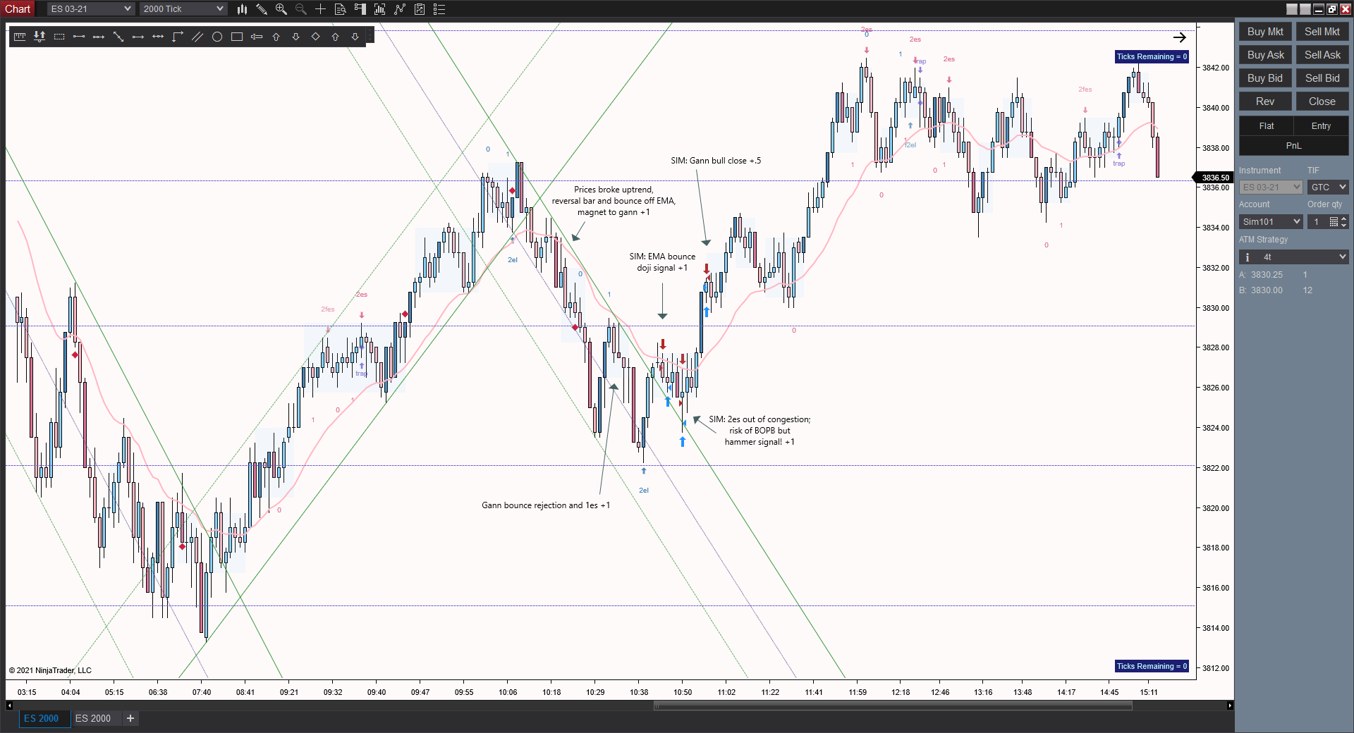This screenshot has height=733, width=1354.
Task: Click Sell Mkt button
Action: click(x=1322, y=32)
